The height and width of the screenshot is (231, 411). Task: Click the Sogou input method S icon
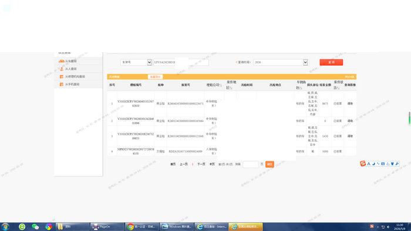click(x=363, y=164)
